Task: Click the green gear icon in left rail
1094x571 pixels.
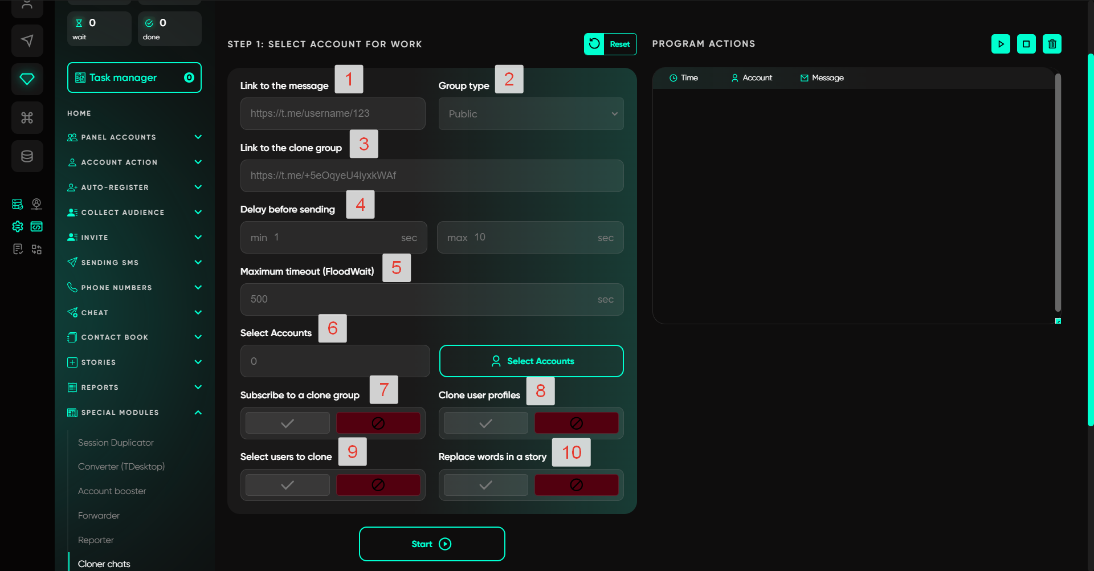Action: point(18,226)
